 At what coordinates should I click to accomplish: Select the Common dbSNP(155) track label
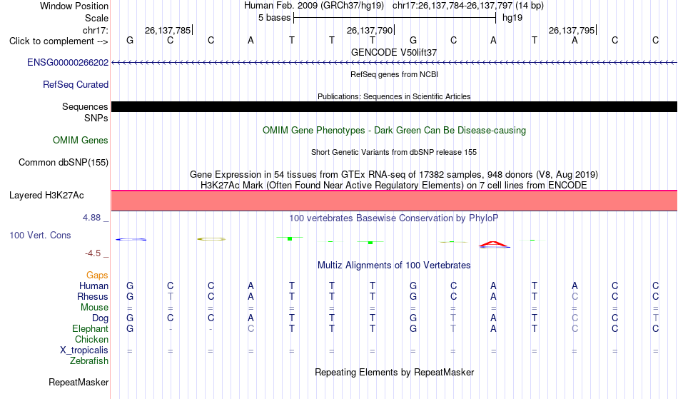coord(63,162)
